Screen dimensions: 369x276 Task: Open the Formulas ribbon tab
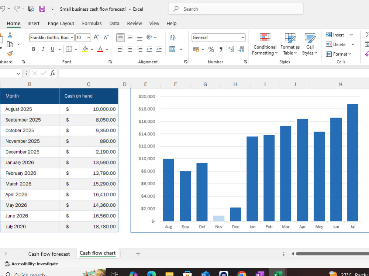92,24
